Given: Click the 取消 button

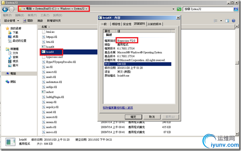Looking at the screenshot, I should pos(152,117).
